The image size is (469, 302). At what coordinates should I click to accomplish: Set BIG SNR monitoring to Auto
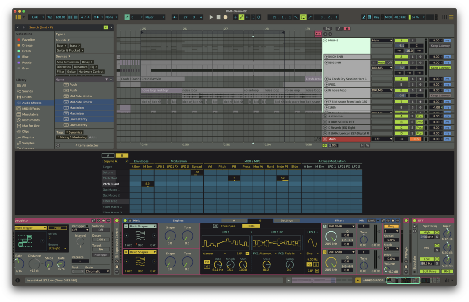pos(381,62)
